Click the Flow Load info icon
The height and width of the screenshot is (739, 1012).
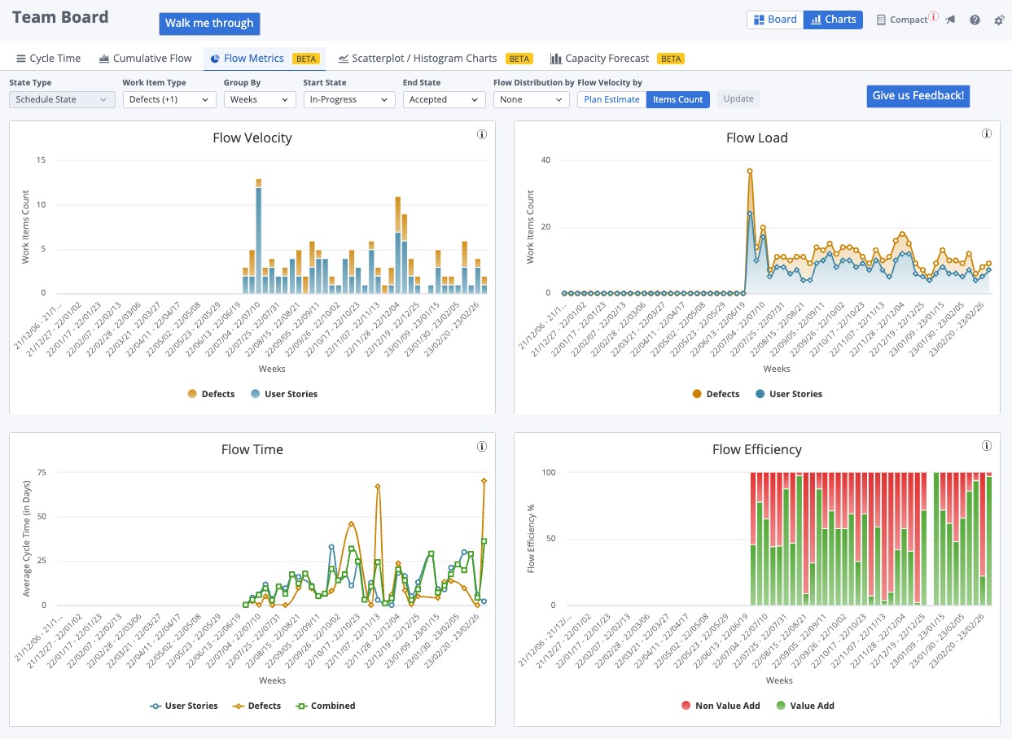[x=987, y=134]
